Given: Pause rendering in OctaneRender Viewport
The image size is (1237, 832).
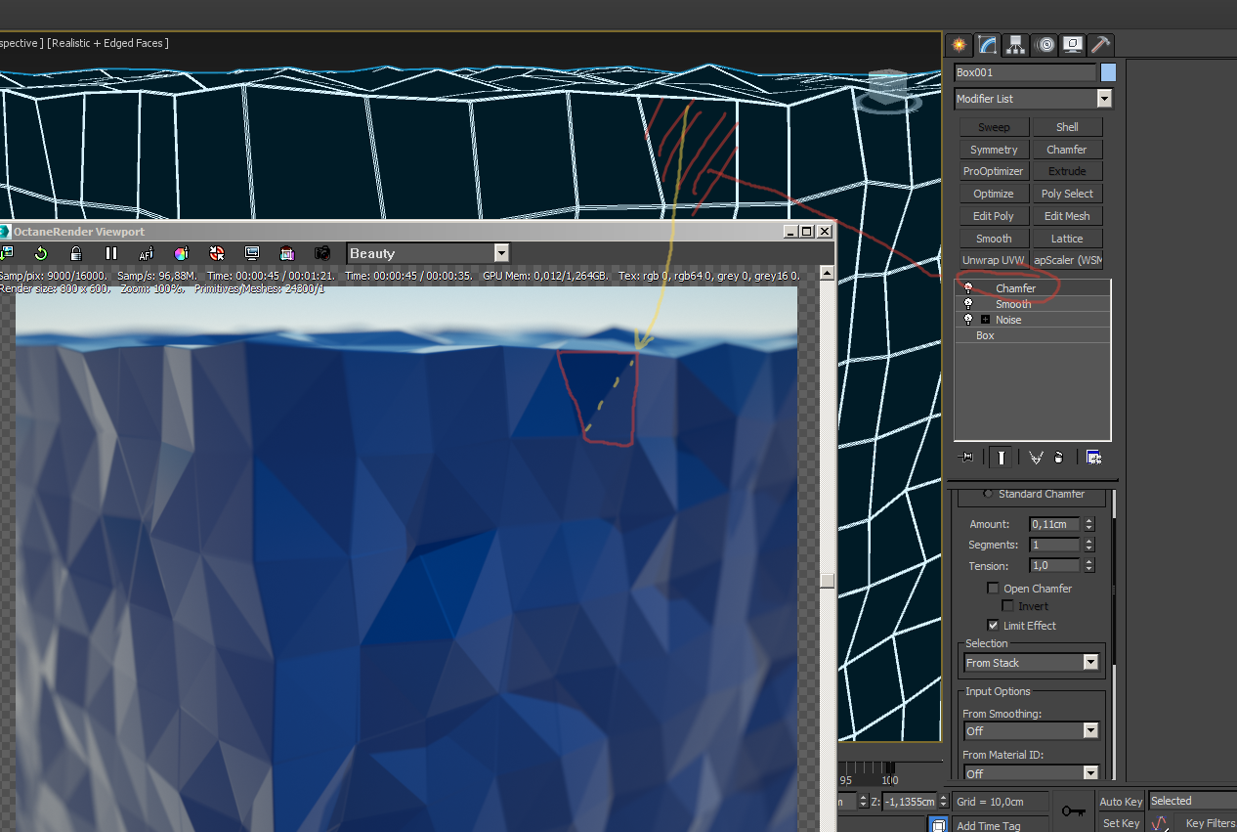Looking at the screenshot, I should [111, 253].
